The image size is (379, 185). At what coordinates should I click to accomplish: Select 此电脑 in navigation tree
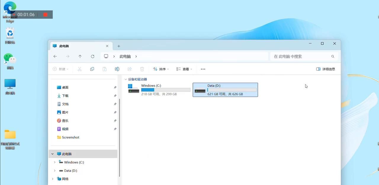click(x=83, y=154)
